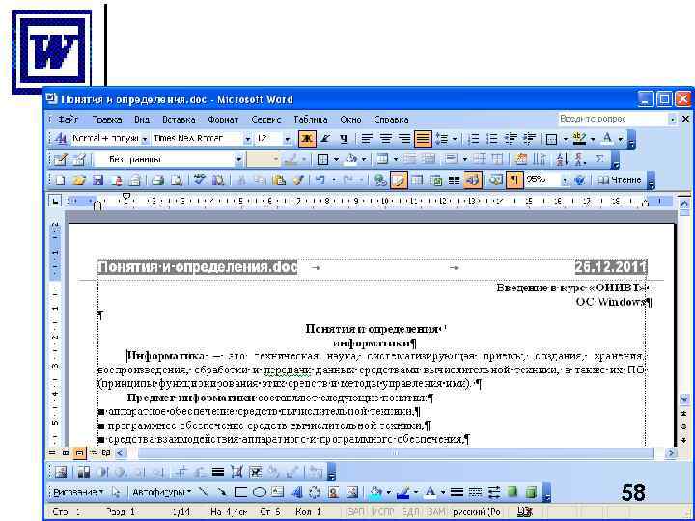Screen dimensions: 695x521
Task: Click the Select Objects cursor icon
Action: point(116,492)
